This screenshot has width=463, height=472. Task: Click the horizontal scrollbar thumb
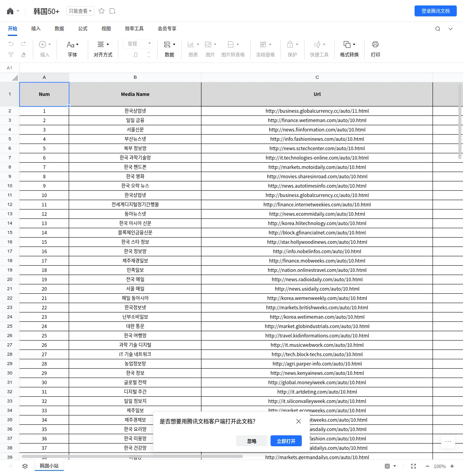[132, 456]
